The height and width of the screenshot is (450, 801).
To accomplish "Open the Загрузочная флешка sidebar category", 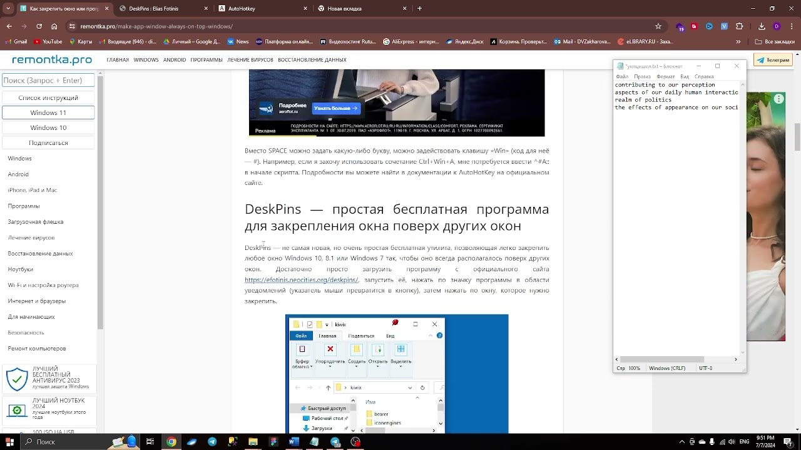I will click(x=36, y=222).
